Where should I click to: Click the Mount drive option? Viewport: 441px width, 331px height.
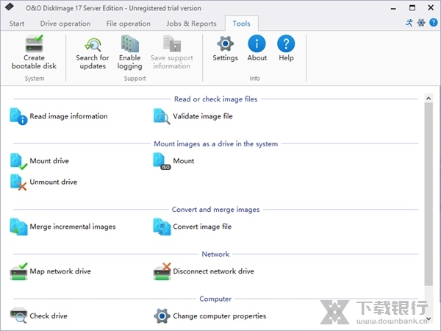click(x=49, y=161)
